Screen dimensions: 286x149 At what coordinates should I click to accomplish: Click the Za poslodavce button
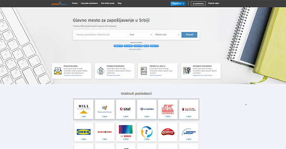click(198, 3)
